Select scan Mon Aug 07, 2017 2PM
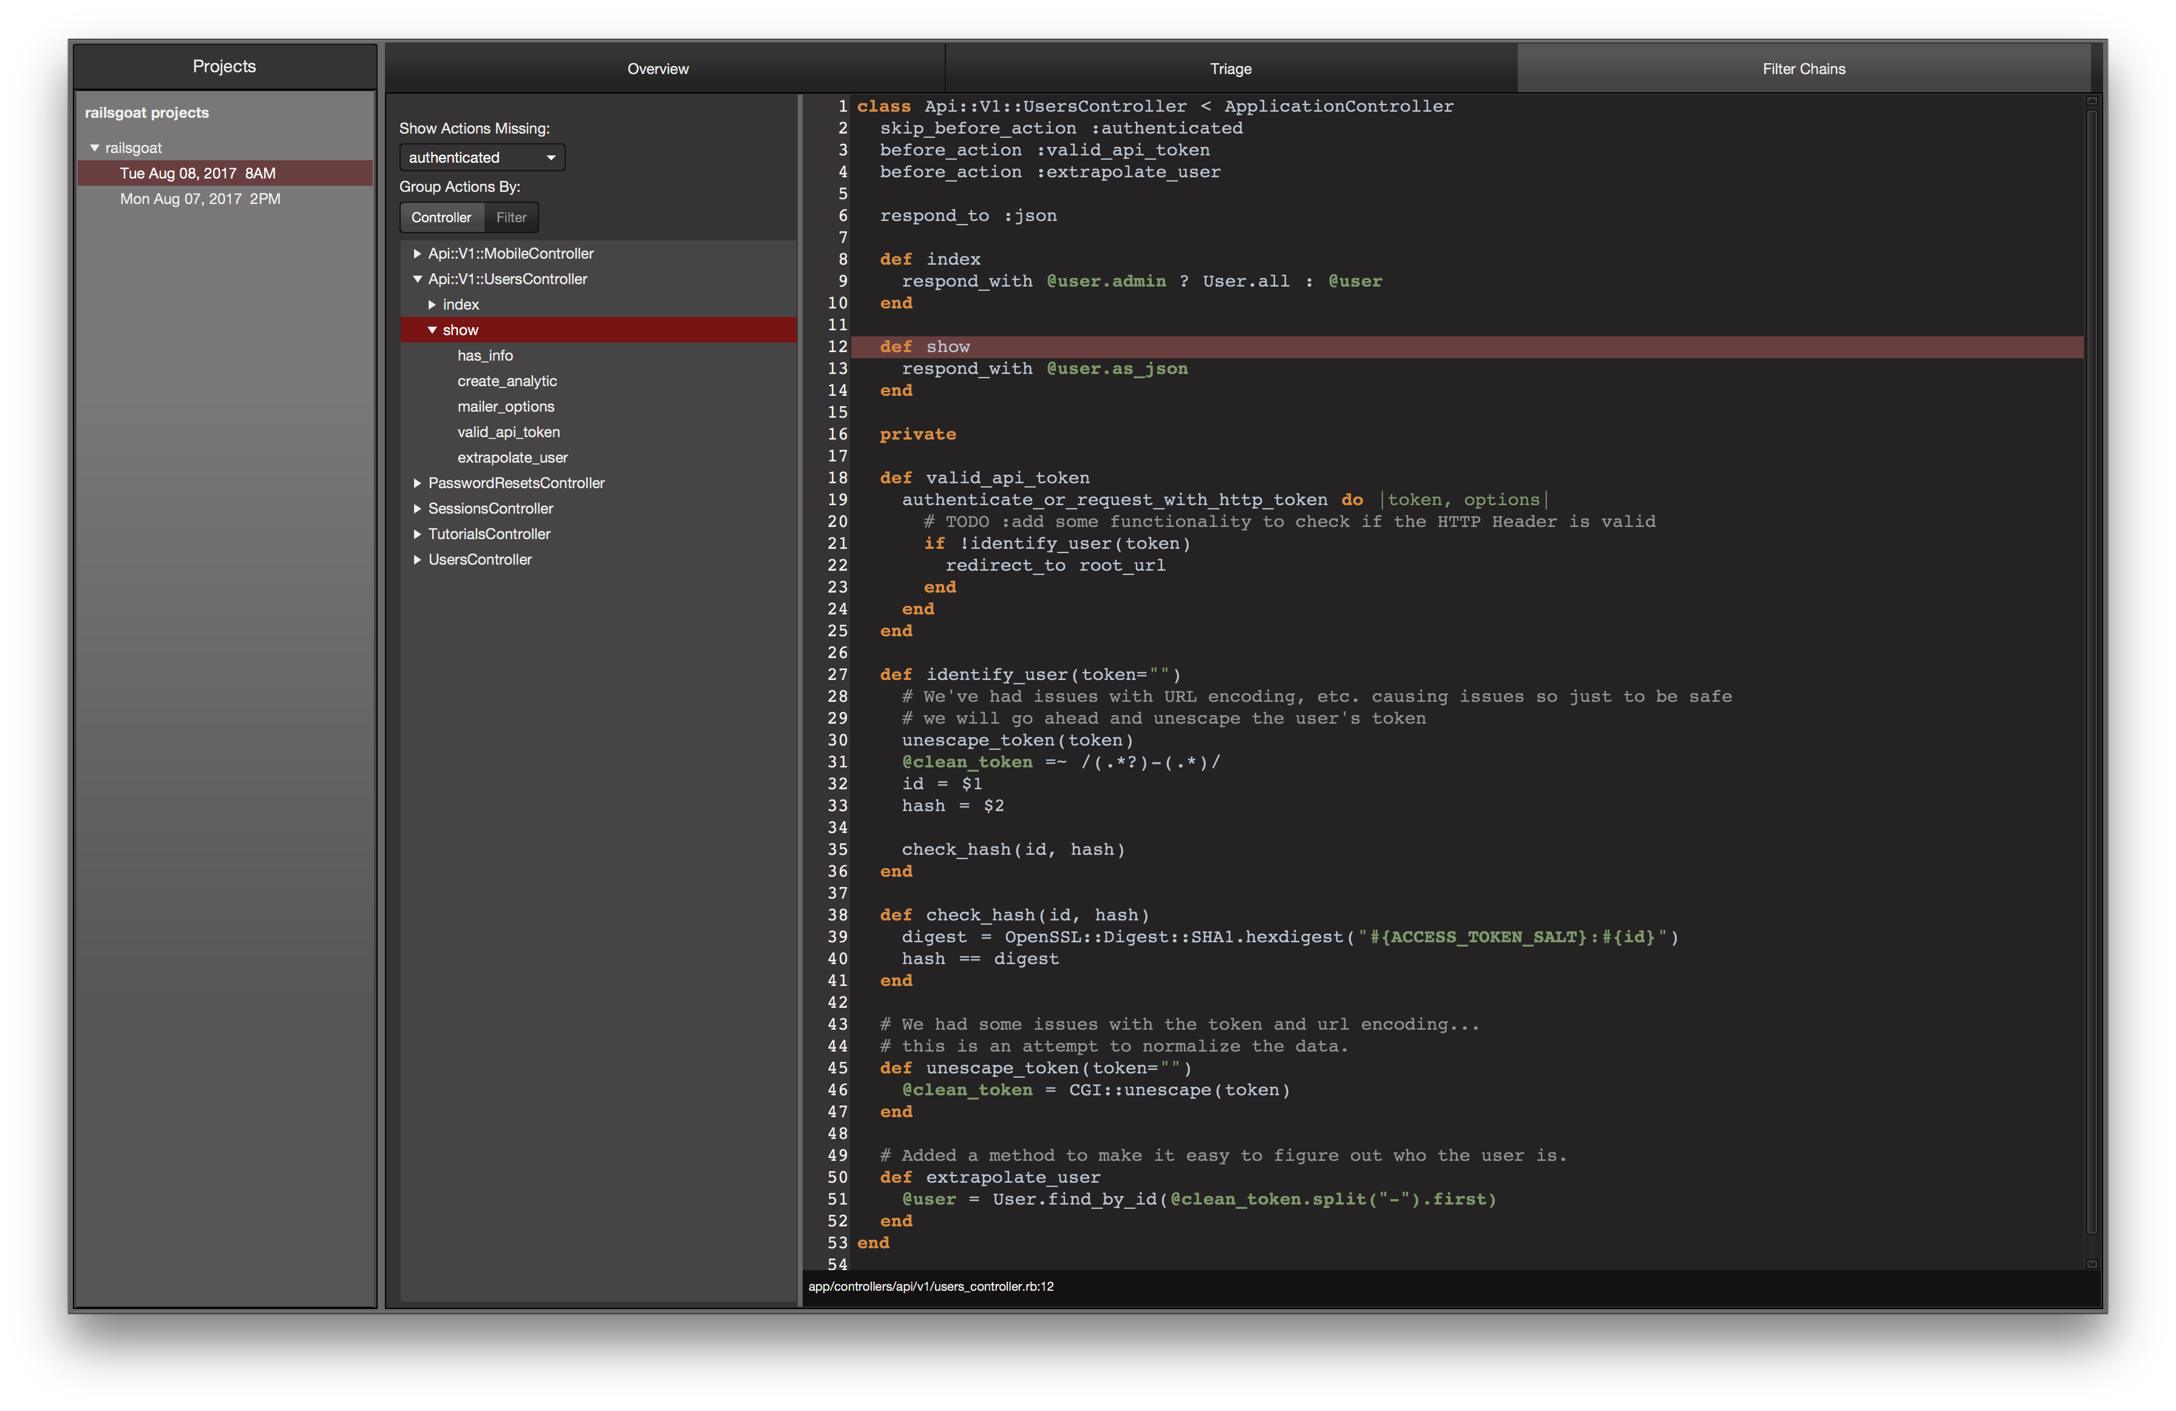This screenshot has height=1411, width=2176. [x=225, y=199]
